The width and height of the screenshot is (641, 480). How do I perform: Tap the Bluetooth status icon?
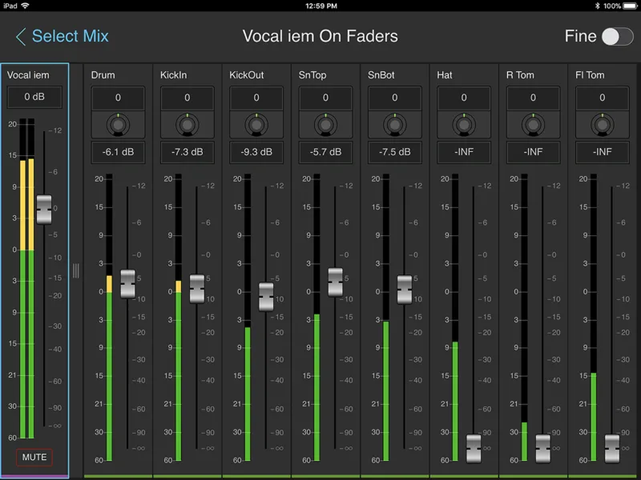pyautogui.click(x=597, y=6)
